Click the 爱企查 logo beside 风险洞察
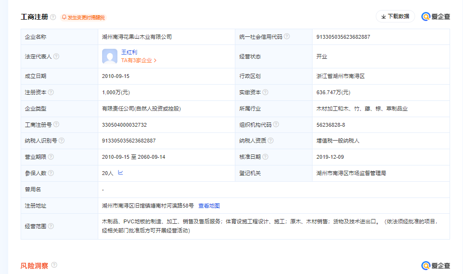Image resolution: width=463 pixels, height=274 pixels. coord(436,265)
